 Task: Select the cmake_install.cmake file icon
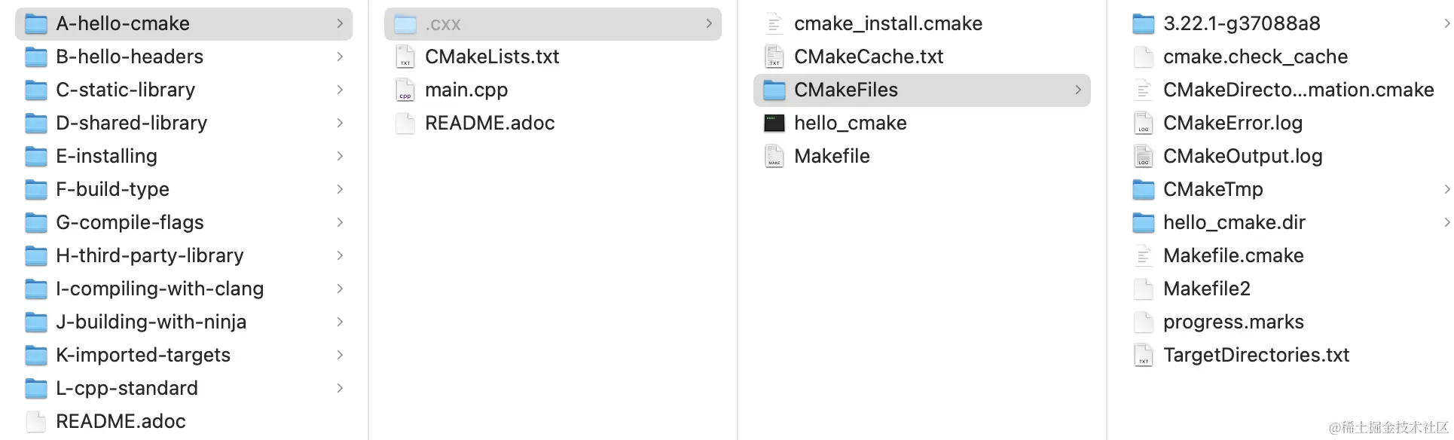(x=774, y=23)
